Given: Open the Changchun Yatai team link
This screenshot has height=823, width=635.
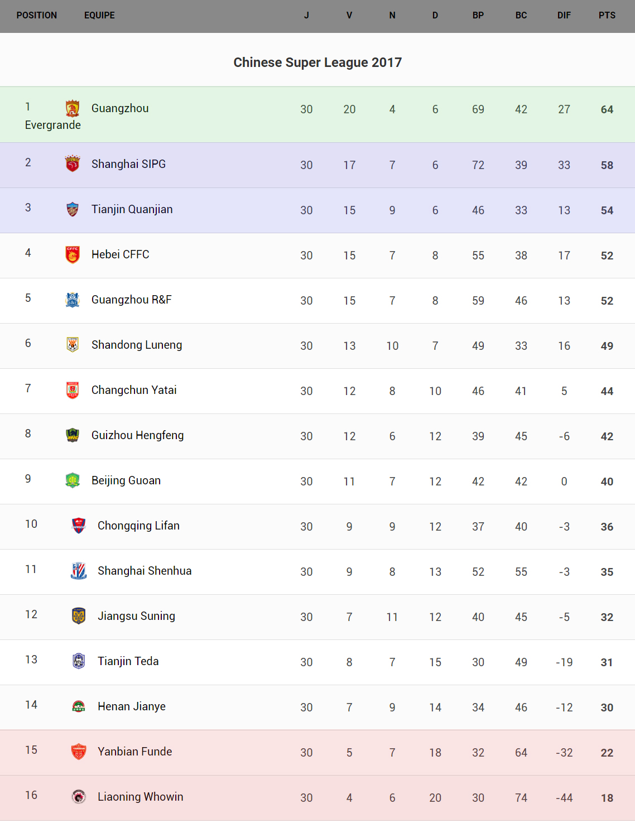Looking at the screenshot, I should click(x=134, y=390).
